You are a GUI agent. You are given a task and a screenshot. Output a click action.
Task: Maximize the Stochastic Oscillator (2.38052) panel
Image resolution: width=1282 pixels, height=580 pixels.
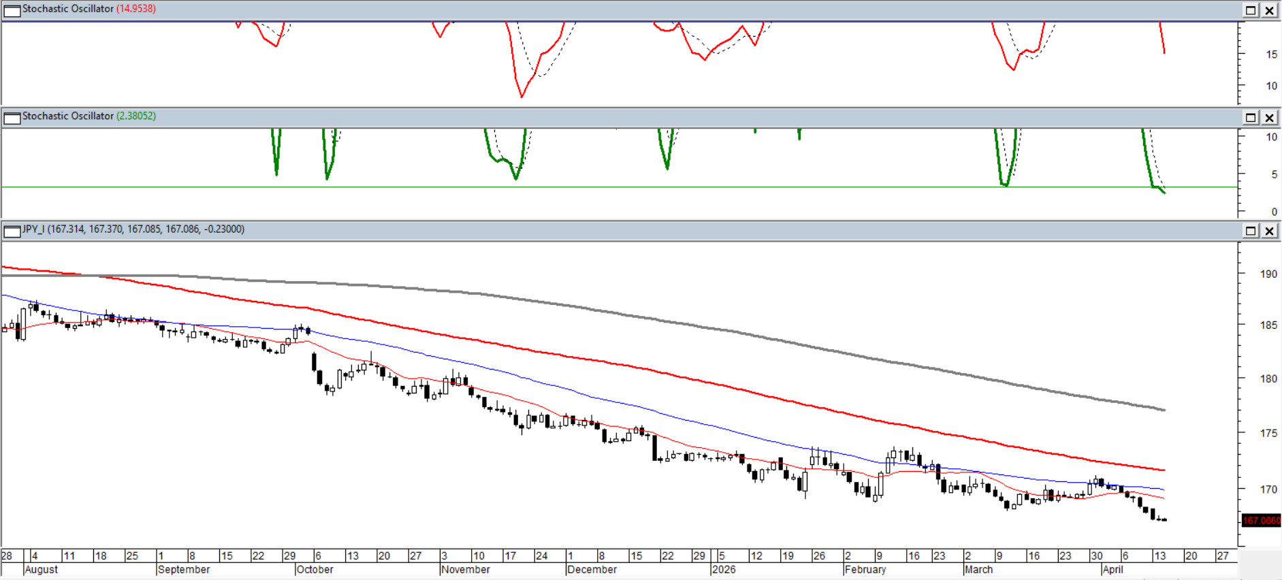coord(1251,118)
